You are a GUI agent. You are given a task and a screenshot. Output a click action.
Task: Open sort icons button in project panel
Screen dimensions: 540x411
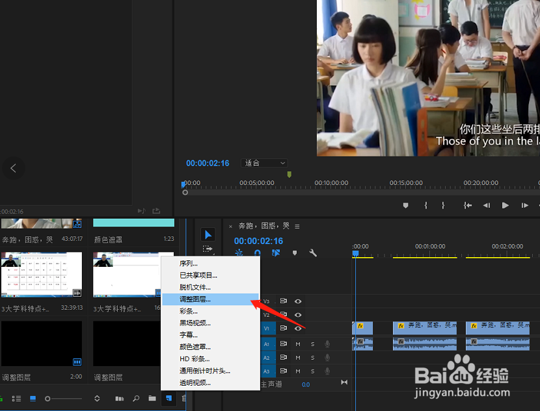coord(97,399)
